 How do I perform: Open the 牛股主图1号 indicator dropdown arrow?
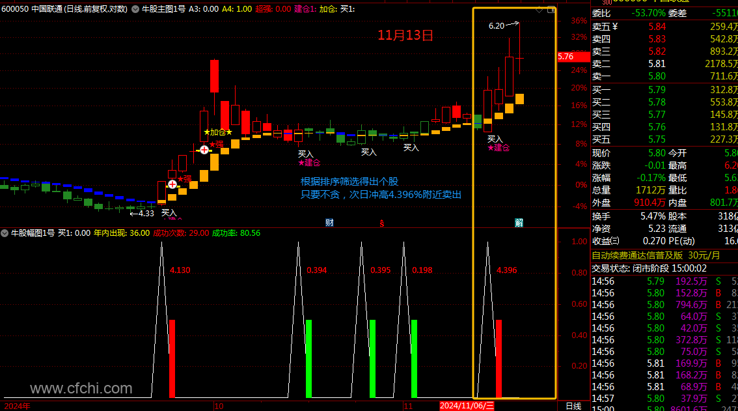(x=135, y=9)
